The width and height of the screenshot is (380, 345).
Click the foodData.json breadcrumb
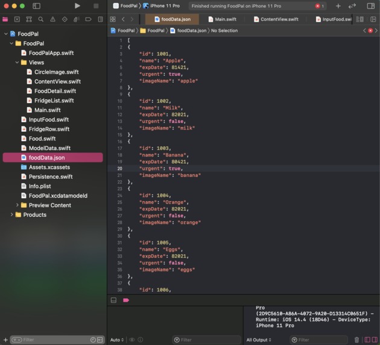[x=188, y=31]
